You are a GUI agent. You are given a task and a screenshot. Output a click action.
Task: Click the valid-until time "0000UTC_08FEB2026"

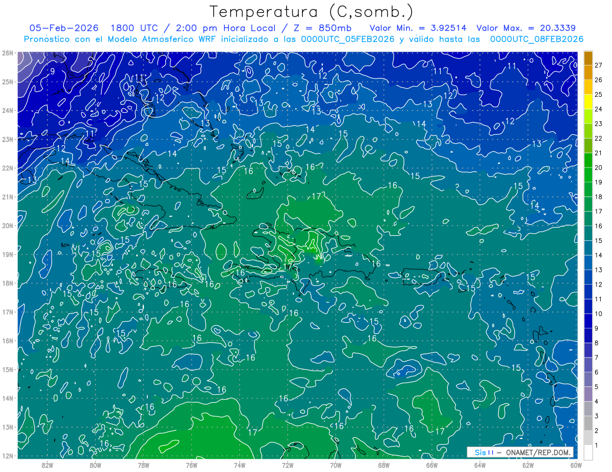coord(537,39)
